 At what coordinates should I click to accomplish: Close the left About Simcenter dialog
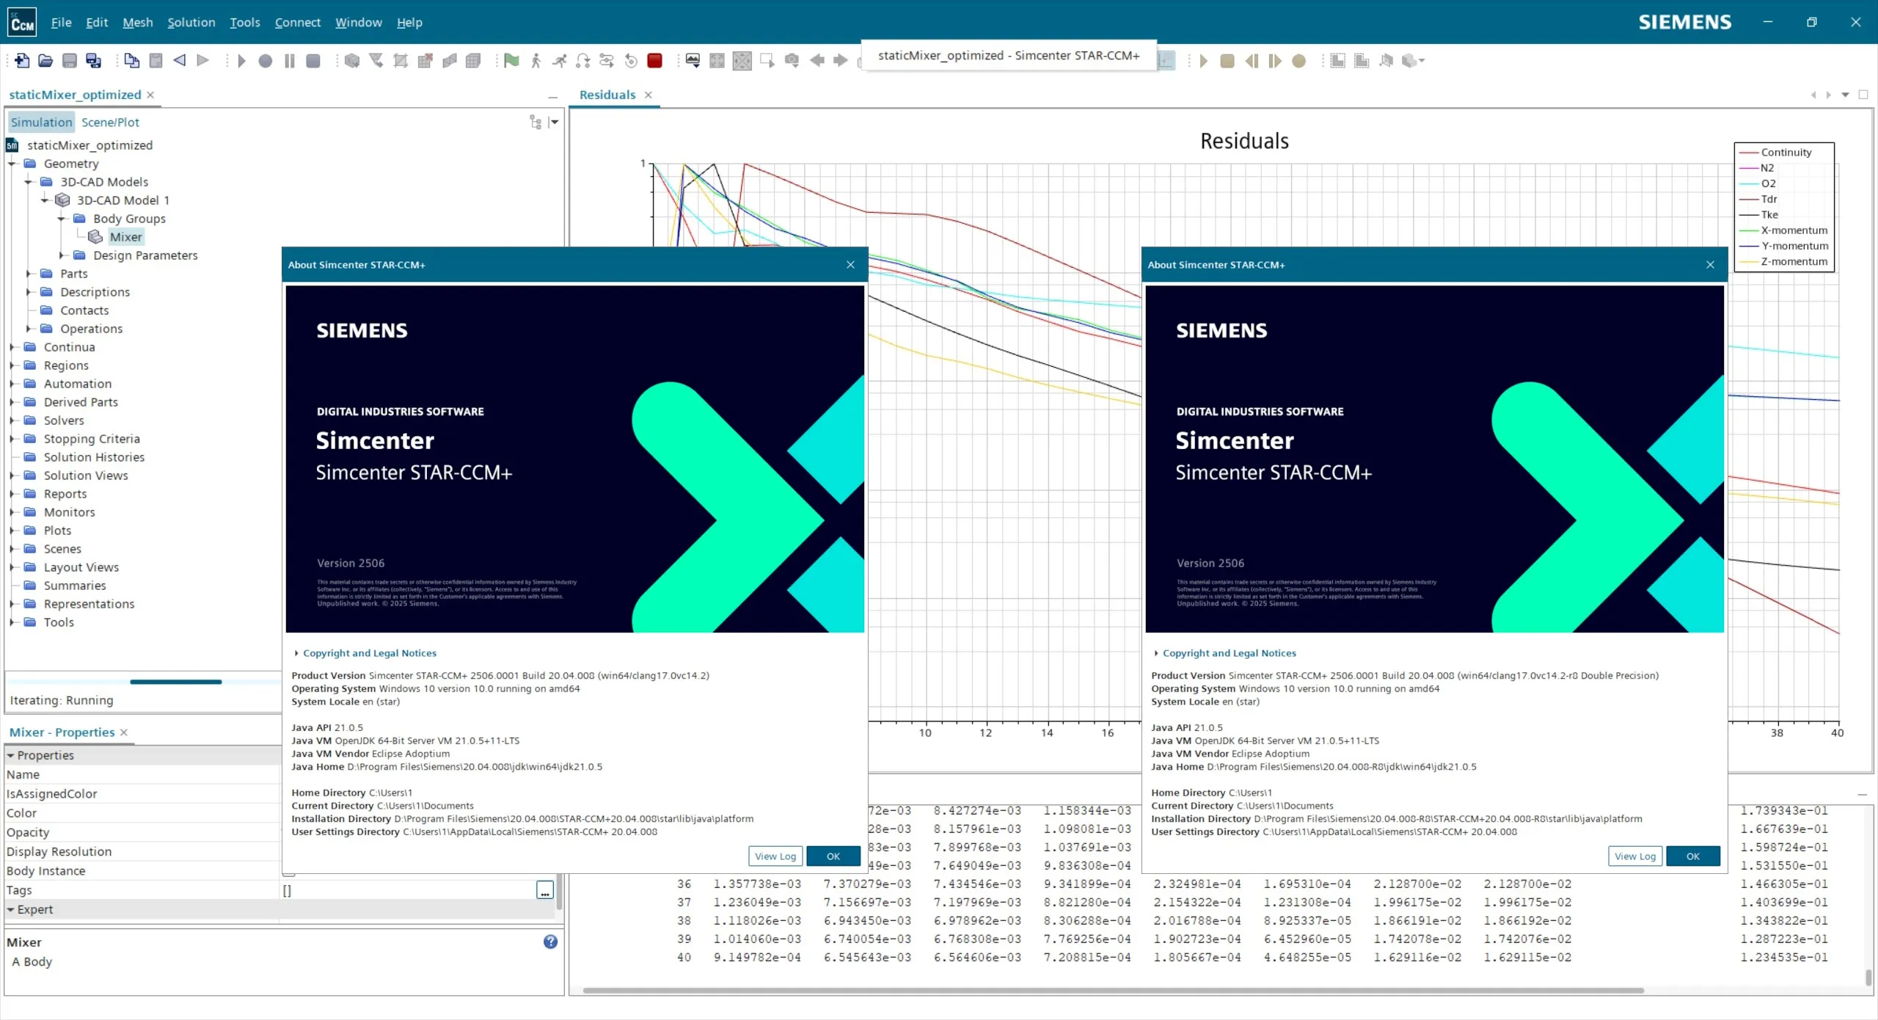coord(850,265)
